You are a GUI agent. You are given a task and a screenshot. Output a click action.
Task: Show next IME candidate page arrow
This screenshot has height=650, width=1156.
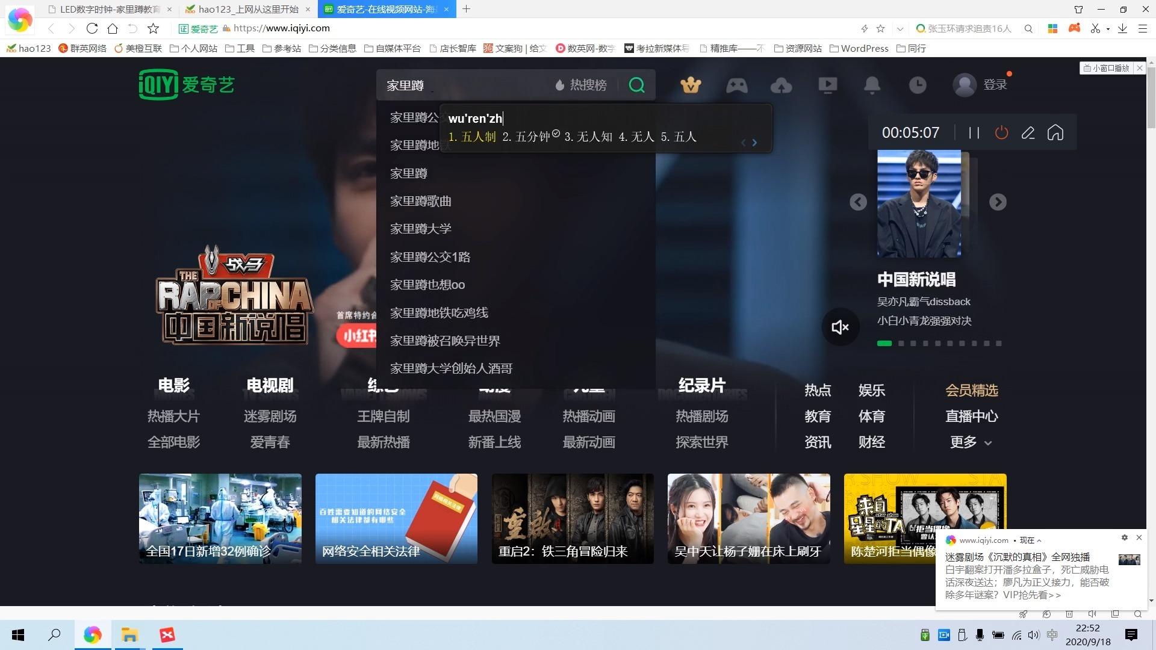pyautogui.click(x=754, y=143)
